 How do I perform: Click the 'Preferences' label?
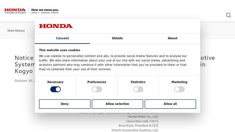97,82
